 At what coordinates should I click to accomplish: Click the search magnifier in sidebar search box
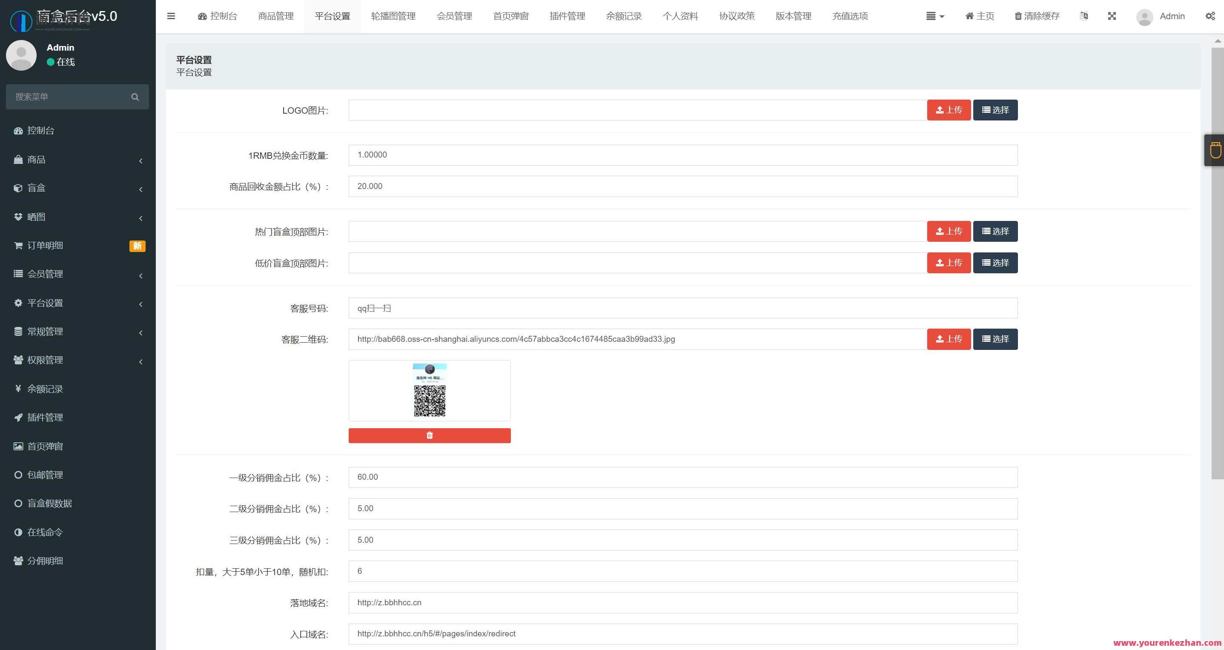[x=135, y=97]
